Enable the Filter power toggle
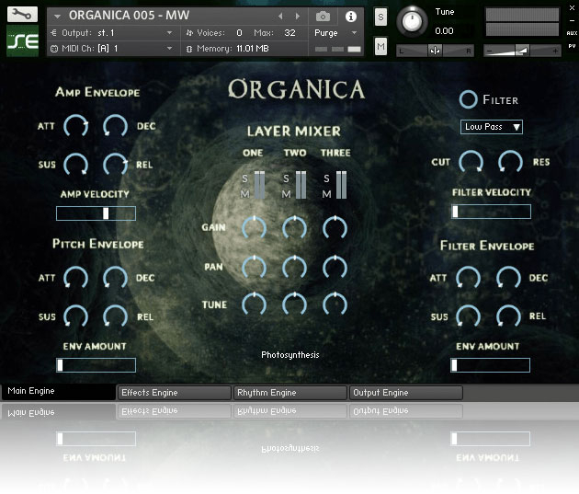 click(469, 99)
